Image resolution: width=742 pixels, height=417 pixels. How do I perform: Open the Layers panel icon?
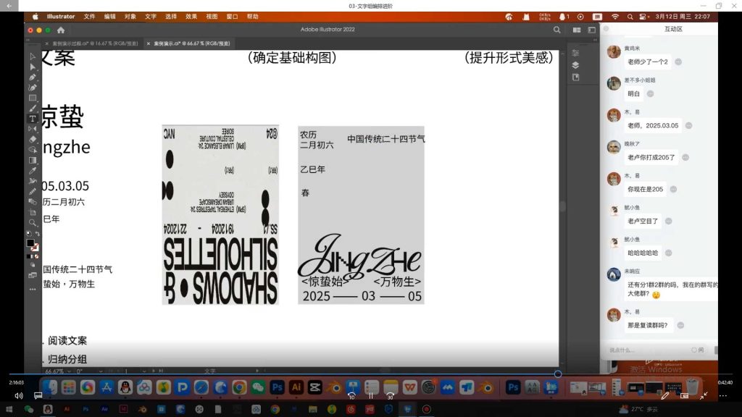click(x=575, y=64)
